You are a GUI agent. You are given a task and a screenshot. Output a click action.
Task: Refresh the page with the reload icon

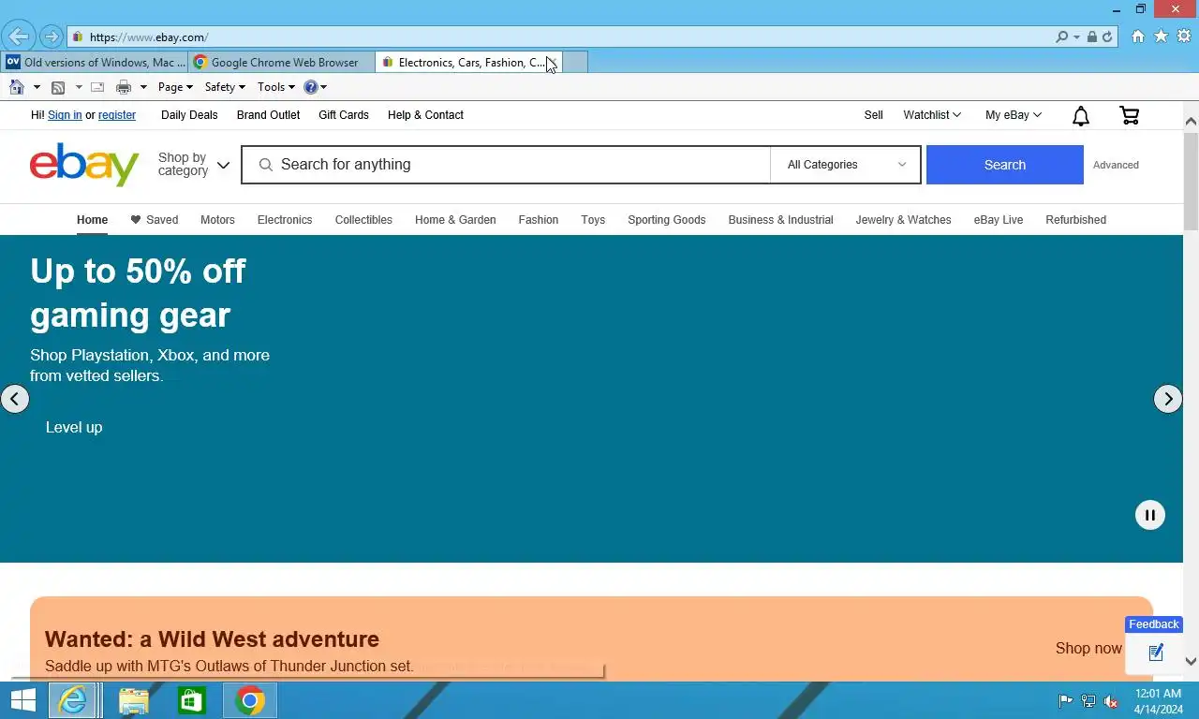click(x=1107, y=37)
